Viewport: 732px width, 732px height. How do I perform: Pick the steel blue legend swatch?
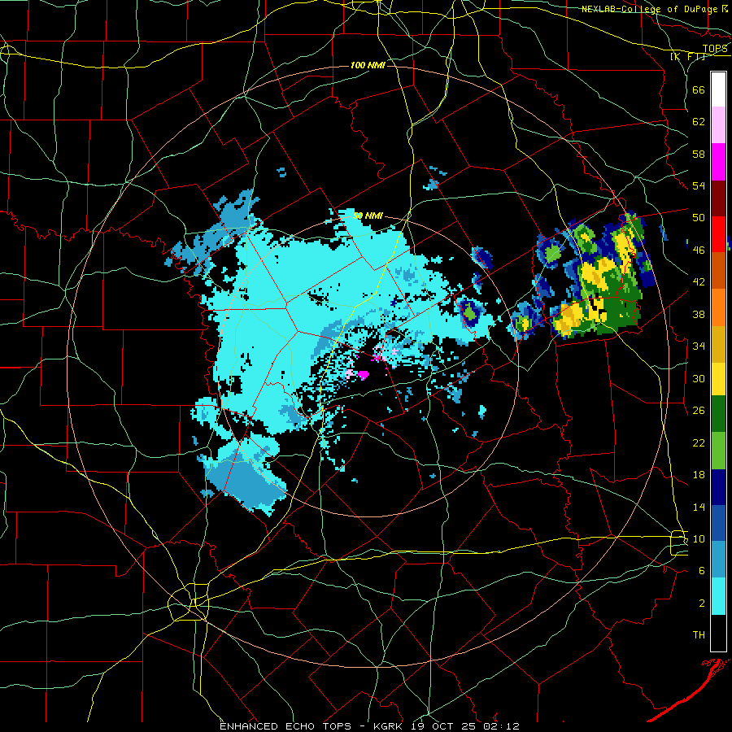point(718,560)
